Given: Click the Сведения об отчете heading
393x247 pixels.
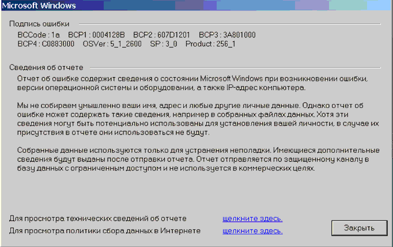Looking at the screenshot, I should (x=46, y=67).
